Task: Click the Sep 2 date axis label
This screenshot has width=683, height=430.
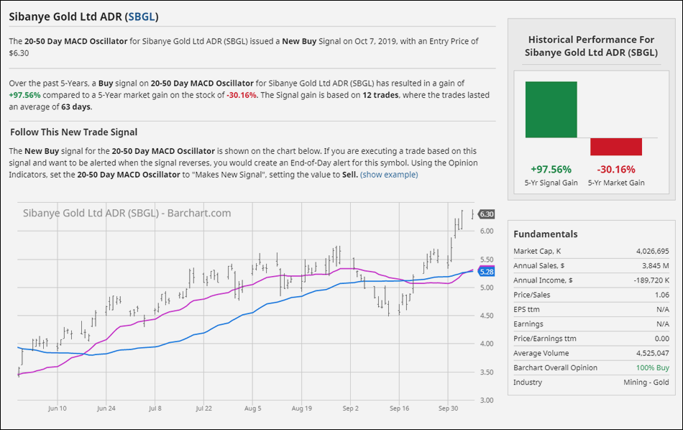Action: pos(351,408)
